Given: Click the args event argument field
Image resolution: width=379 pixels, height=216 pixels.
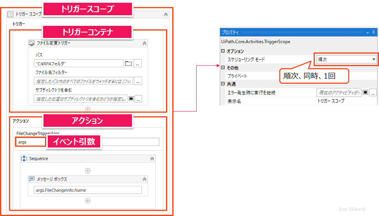Looking at the screenshot, I should point(31,142).
